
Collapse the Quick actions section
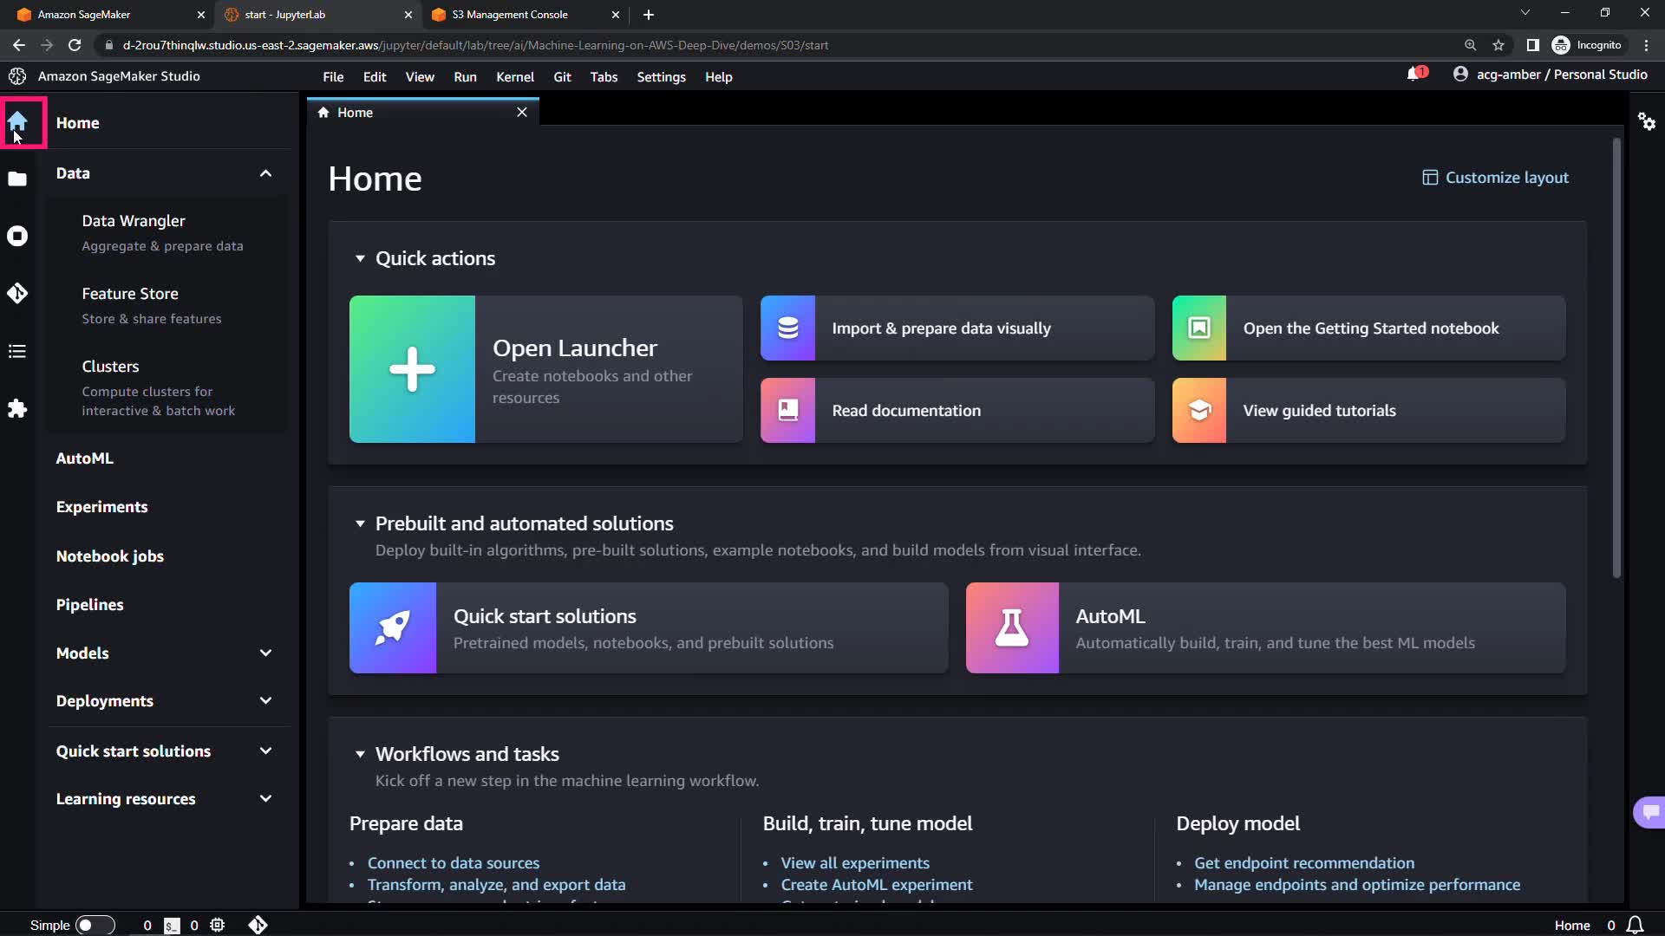360,258
